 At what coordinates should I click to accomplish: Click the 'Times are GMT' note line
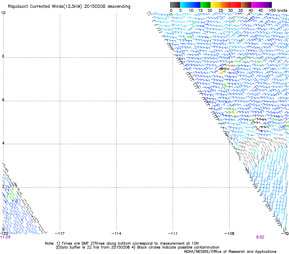(x=122, y=243)
